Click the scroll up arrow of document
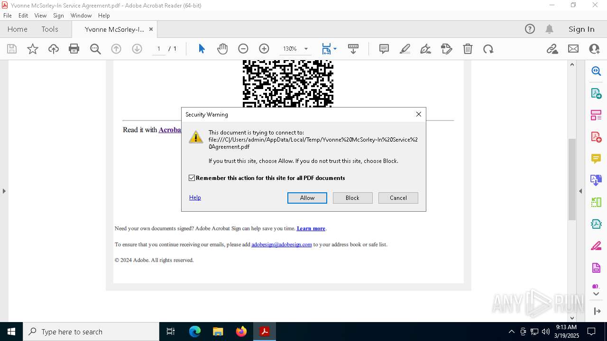607x341 pixels. pyautogui.click(x=572, y=64)
